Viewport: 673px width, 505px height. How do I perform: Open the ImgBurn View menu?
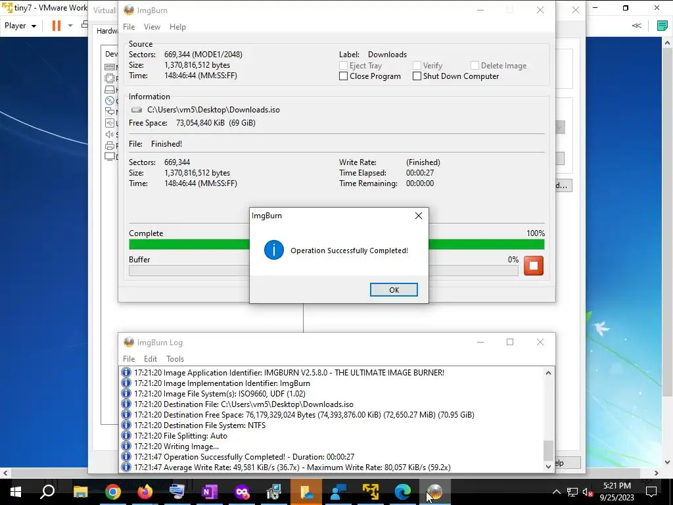click(x=152, y=26)
